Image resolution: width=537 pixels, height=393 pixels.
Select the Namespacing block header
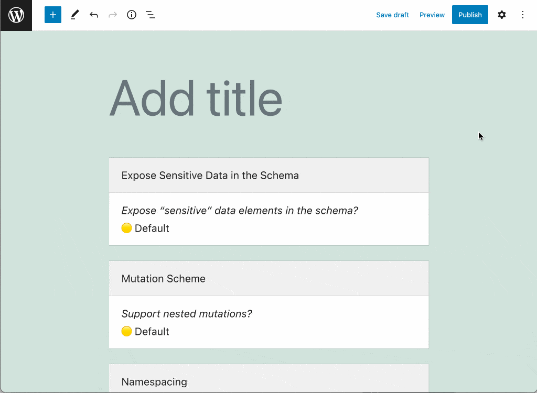click(269, 379)
